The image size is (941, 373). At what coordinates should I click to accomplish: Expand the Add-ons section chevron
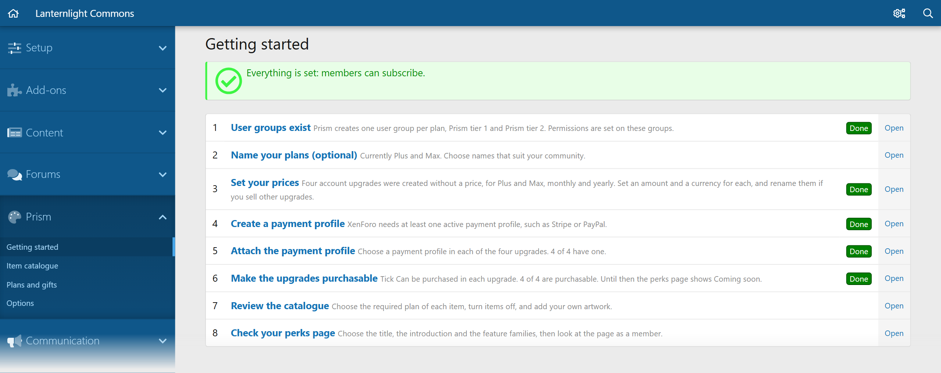point(162,90)
